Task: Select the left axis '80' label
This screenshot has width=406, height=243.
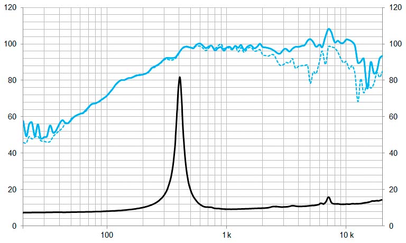Action: (x=12, y=80)
